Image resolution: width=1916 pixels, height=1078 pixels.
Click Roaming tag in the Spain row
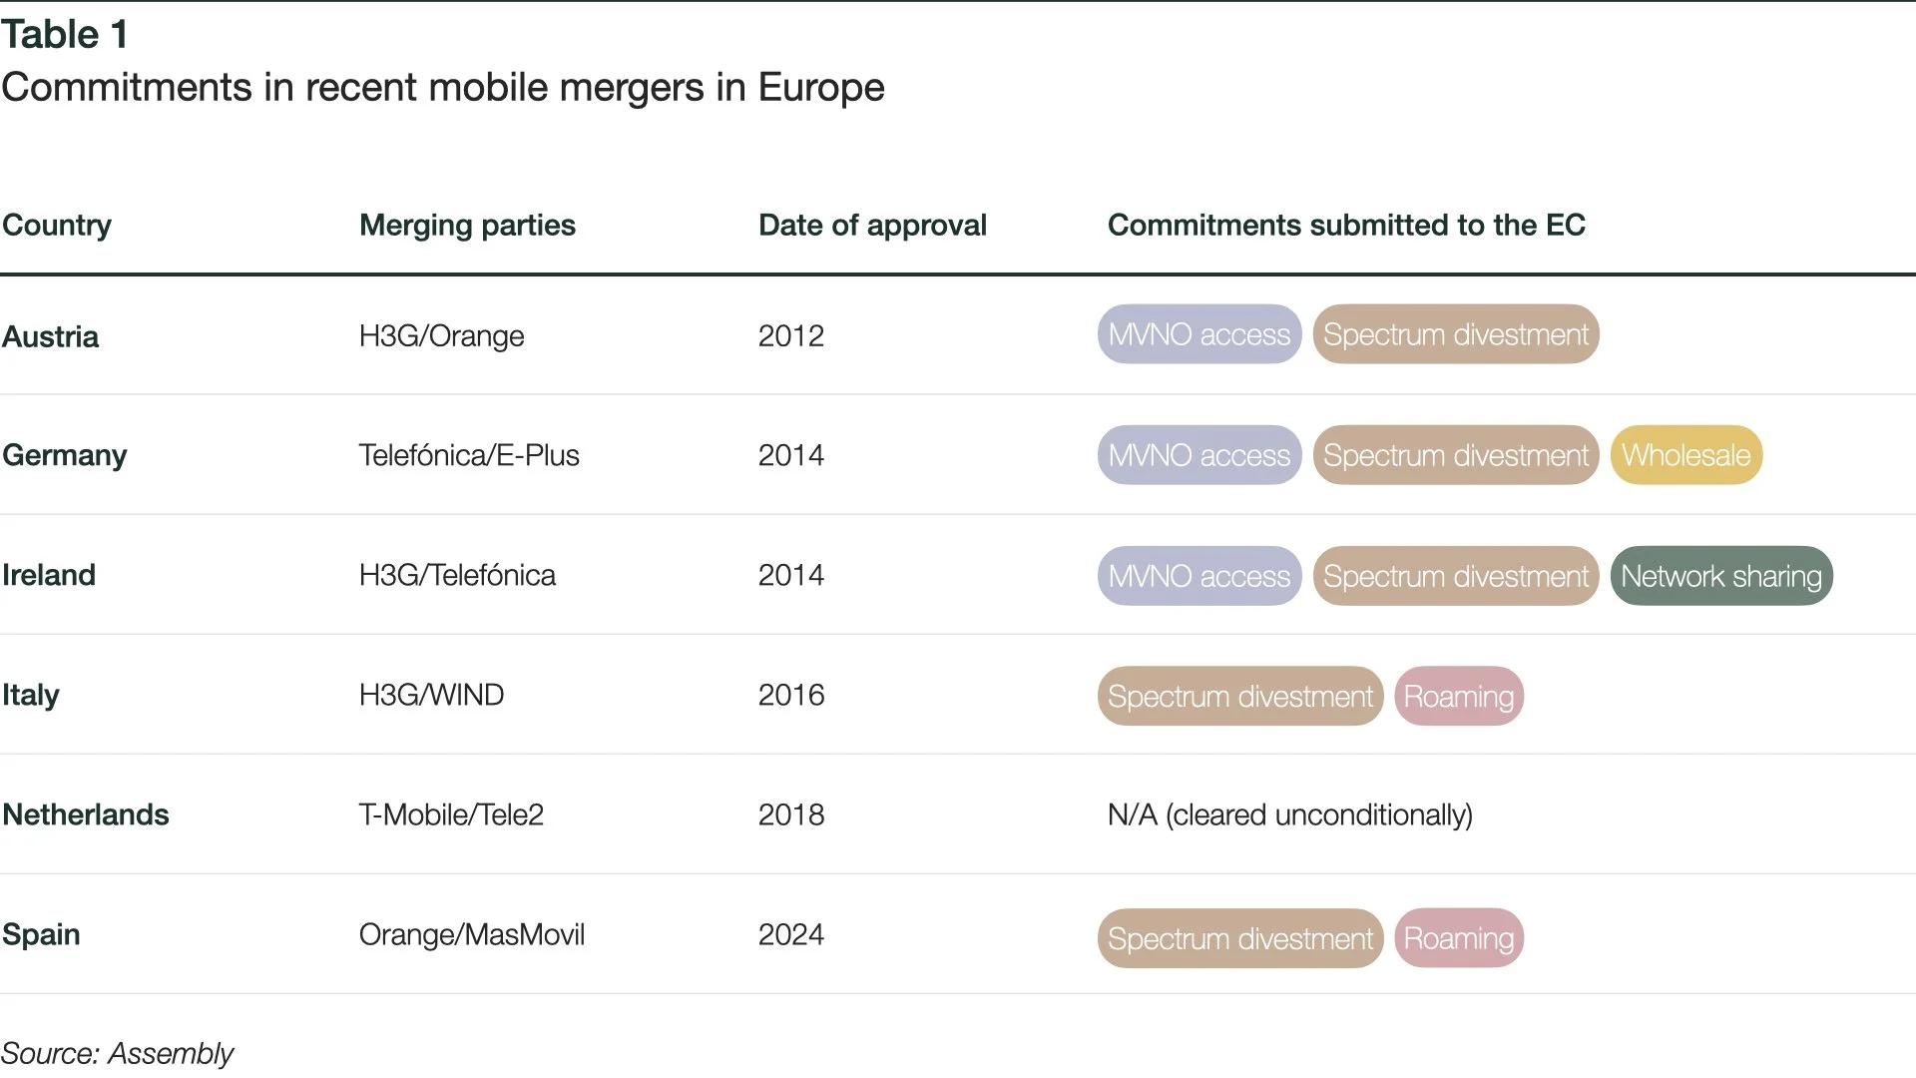pos(1459,938)
